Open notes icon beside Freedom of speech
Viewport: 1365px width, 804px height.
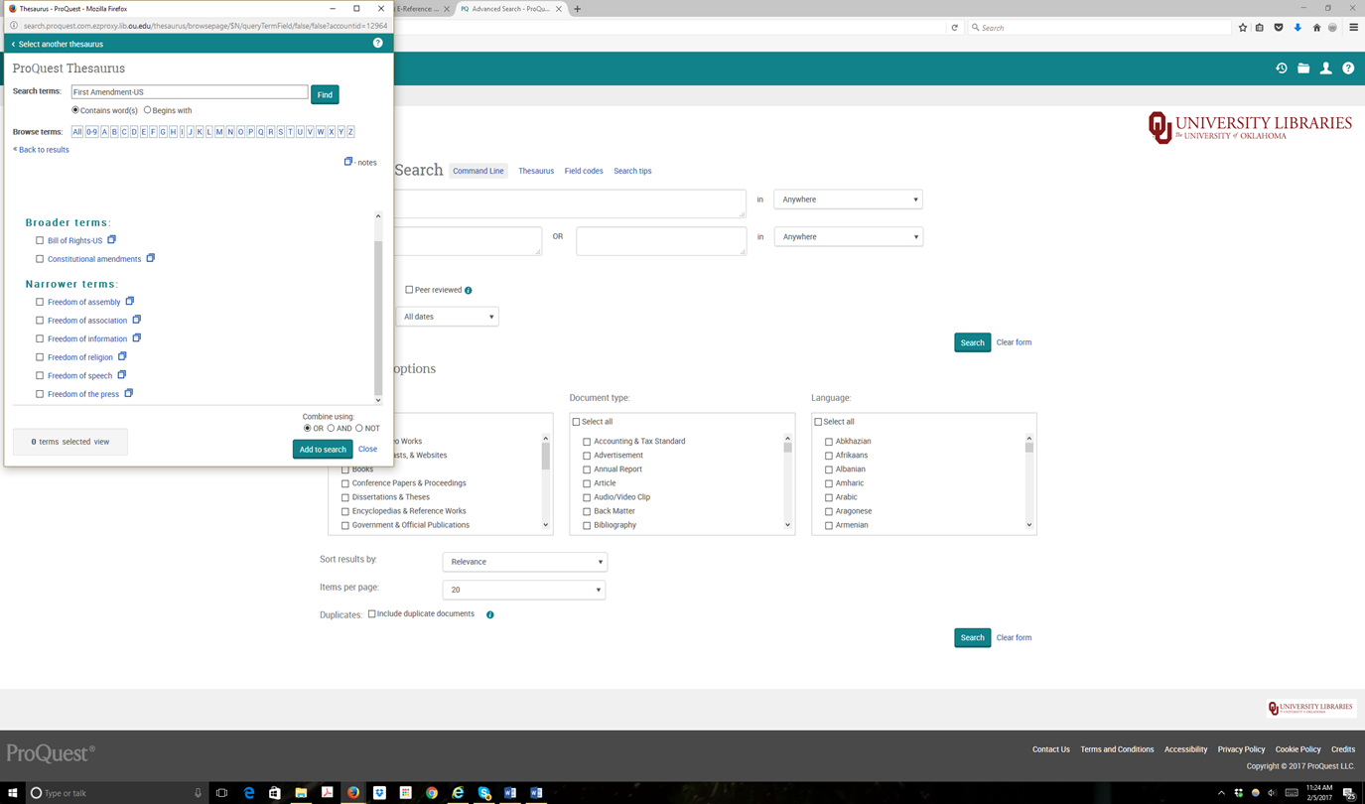(x=122, y=375)
